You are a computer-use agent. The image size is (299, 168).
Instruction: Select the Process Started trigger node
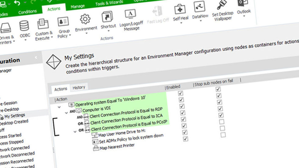[x=11, y=136]
